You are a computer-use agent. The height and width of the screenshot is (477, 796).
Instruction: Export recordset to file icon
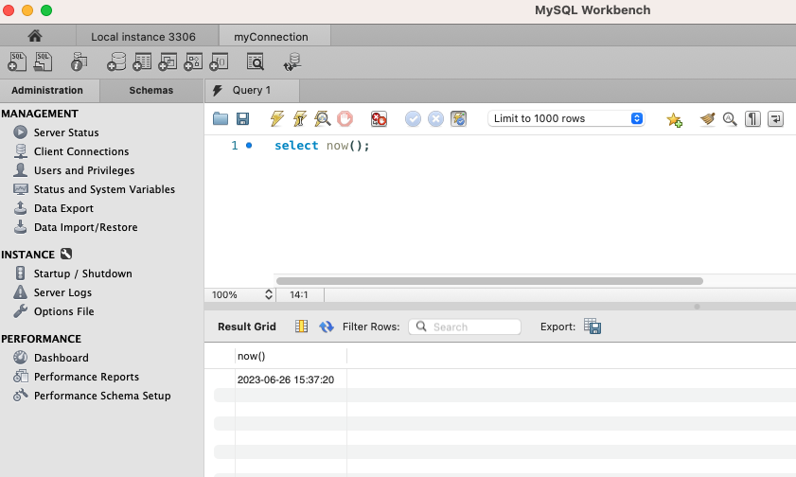(x=593, y=327)
